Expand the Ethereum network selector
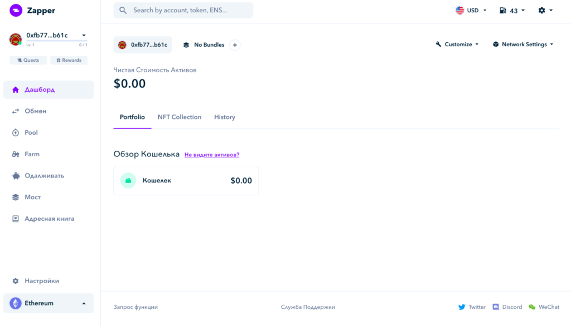Image resolution: width=571 pixels, height=326 pixels. click(49, 303)
